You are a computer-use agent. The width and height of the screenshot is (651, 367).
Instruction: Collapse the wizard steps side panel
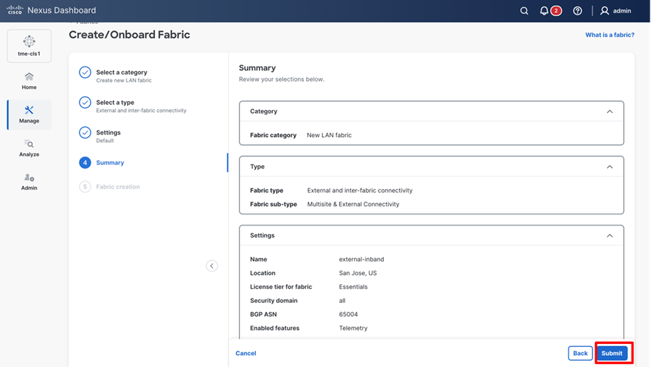click(212, 266)
